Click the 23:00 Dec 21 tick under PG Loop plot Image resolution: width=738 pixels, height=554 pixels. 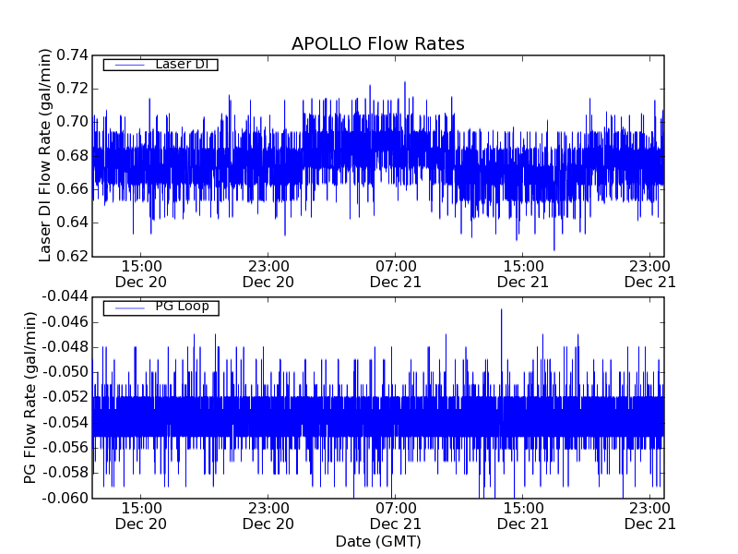[650, 515]
